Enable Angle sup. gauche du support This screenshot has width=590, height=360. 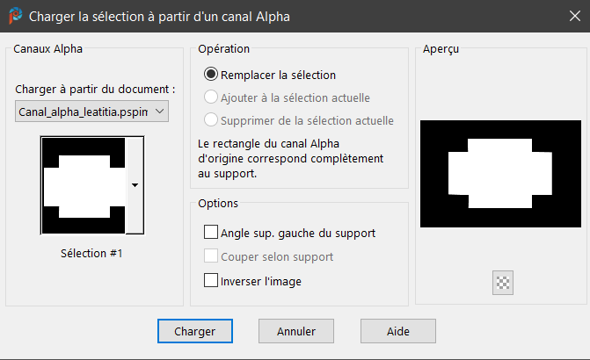pyautogui.click(x=211, y=233)
